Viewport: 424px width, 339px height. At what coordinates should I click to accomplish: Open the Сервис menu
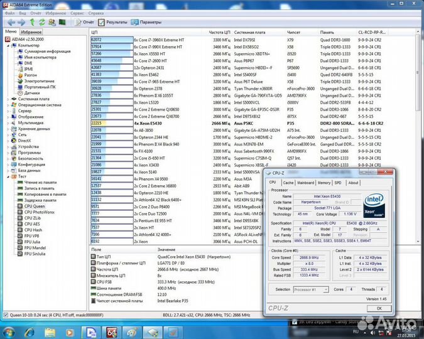pyautogui.click(x=77, y=13)
